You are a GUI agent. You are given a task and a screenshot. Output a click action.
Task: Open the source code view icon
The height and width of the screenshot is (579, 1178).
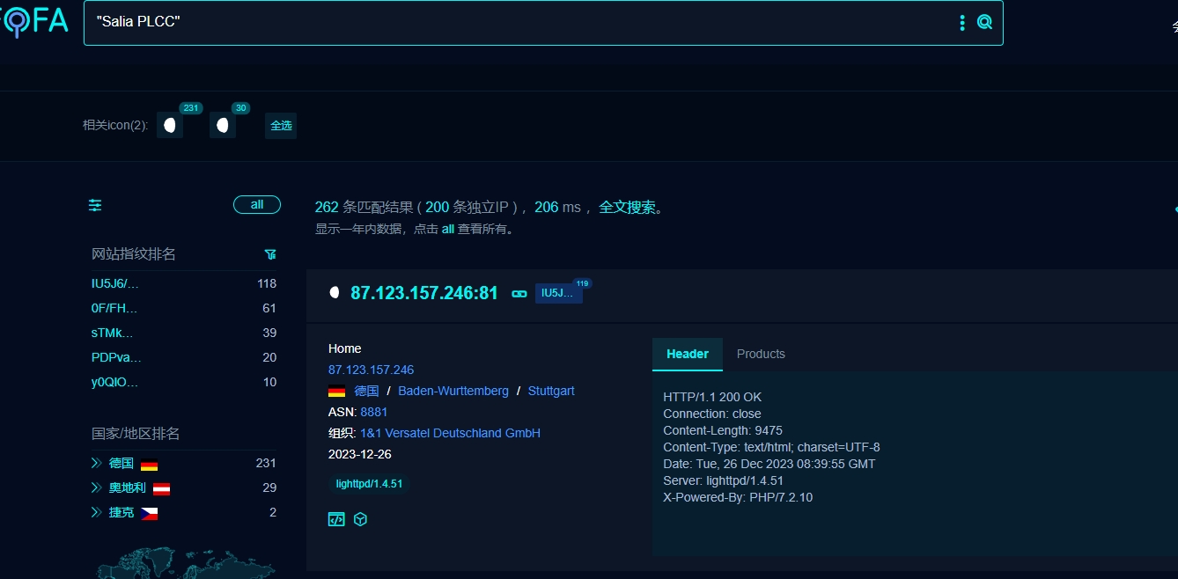click(x=336, y=519)
